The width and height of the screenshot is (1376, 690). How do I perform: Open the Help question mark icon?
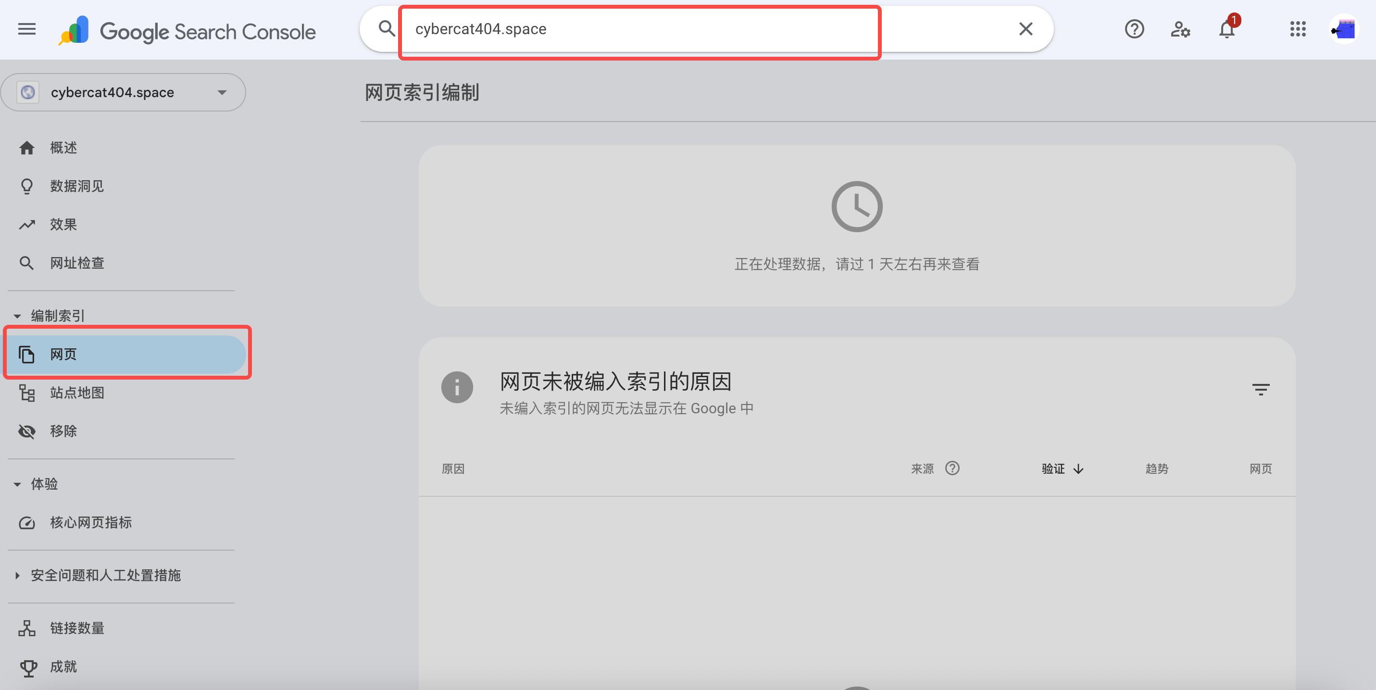coord(1134,29)
